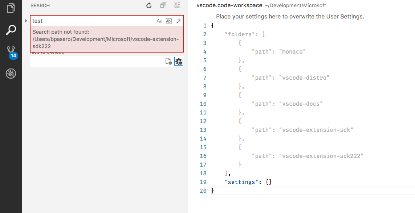Image resolution: width=415 pixels, height=213 pixels.
Task: Click the "vscode-extension-sdk" path on line 13
Action: 316,130
